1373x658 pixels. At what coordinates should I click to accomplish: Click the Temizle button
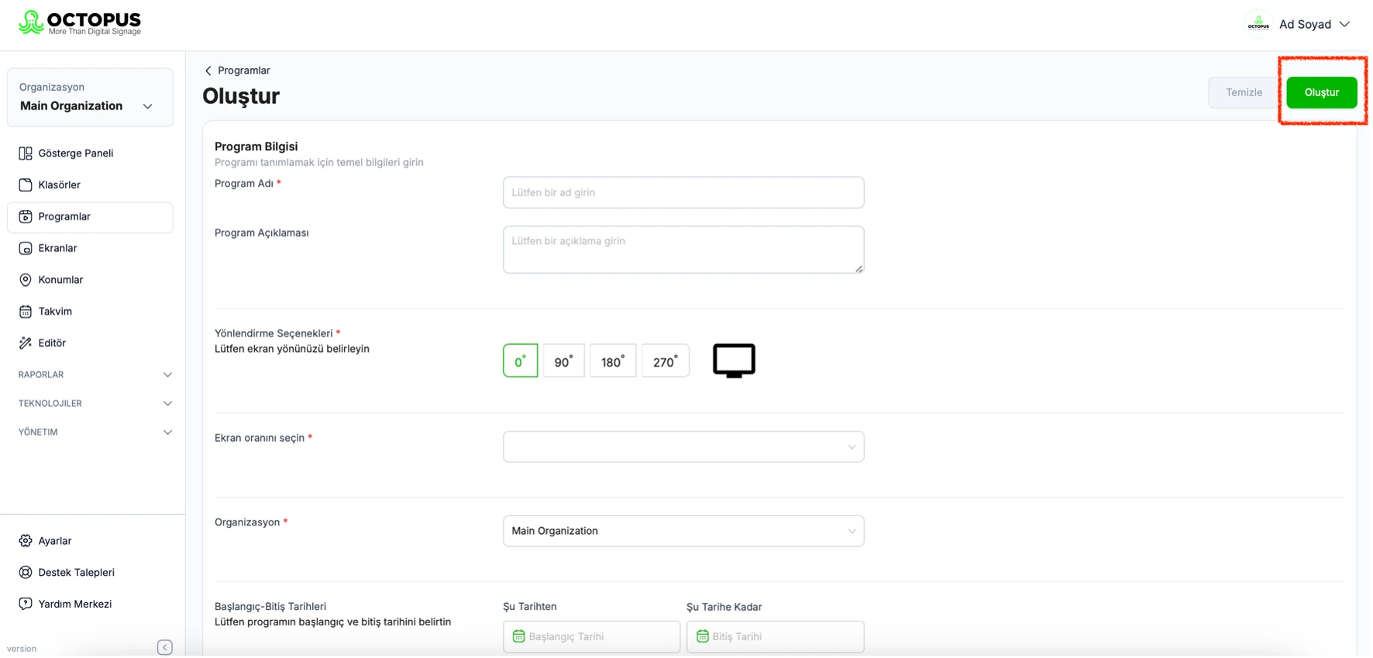pyautogui.click(x=1244, y=92)
